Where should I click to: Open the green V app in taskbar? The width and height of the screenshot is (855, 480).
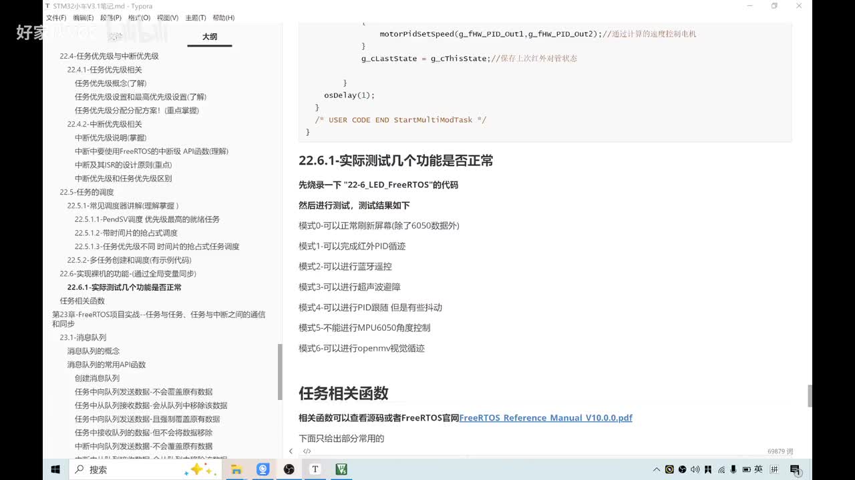point(341,469)
